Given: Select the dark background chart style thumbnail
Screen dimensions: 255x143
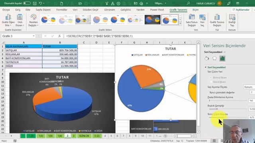Looking at the screenshot, I should (x=152, y=20).
